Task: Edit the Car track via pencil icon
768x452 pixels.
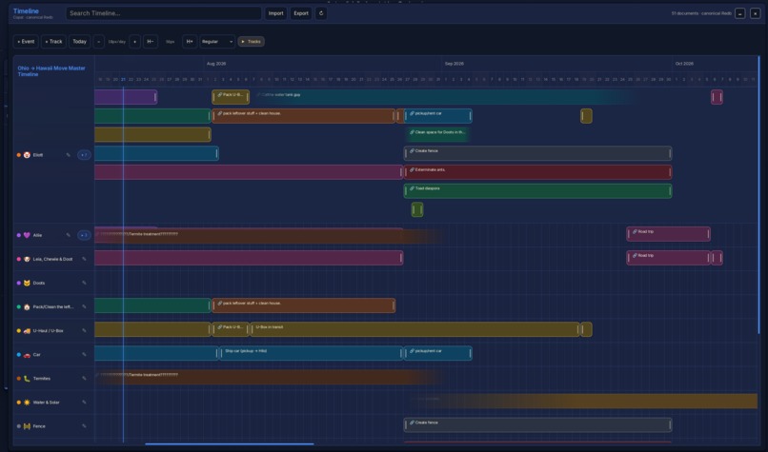Action: (84, 355)
